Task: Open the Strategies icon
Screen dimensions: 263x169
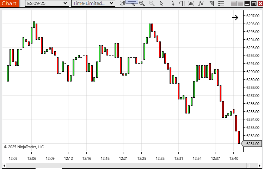Action: click(x=211, y=4)
